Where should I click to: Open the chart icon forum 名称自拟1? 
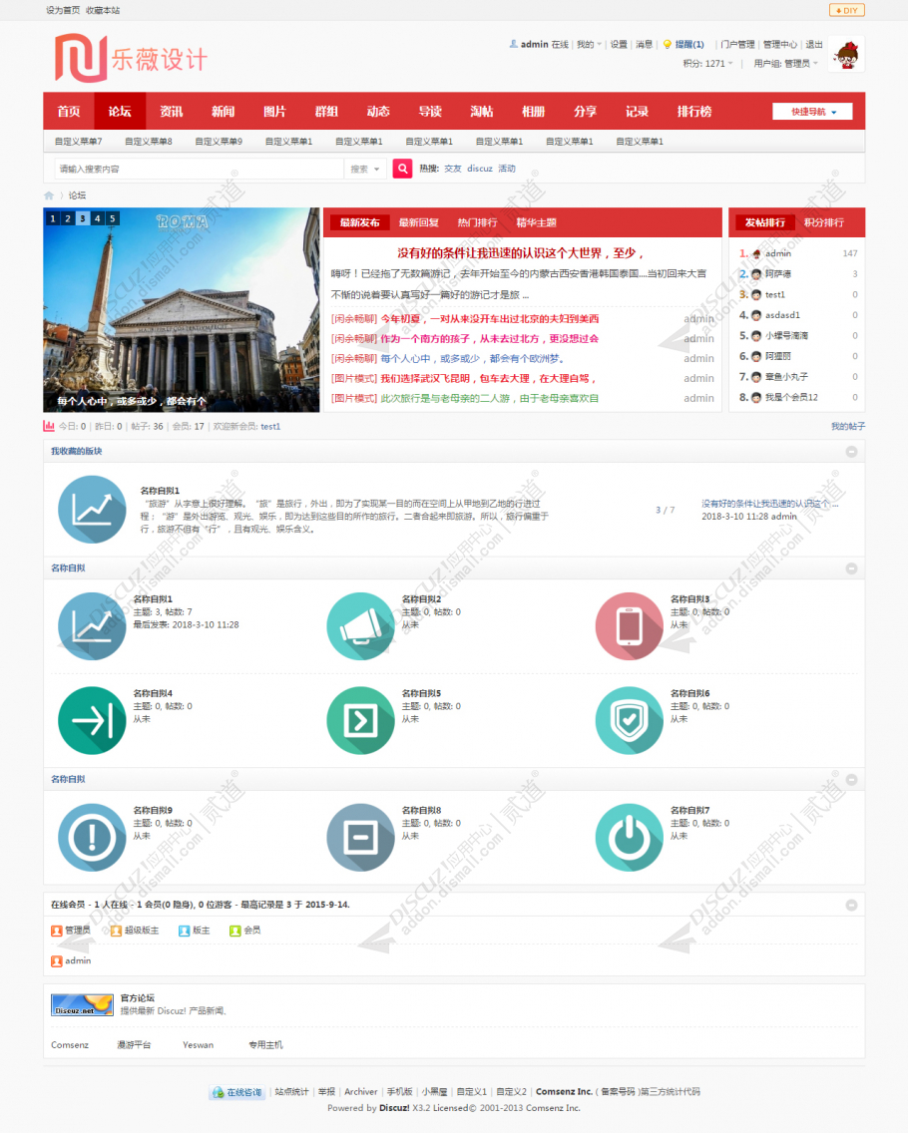tap(92, 625)
